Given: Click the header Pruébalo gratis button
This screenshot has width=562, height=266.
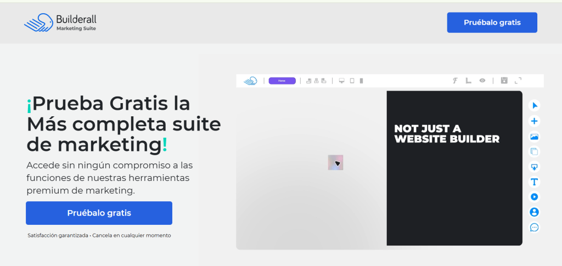Looking at the screenshot, I should [x=492, y=22].
